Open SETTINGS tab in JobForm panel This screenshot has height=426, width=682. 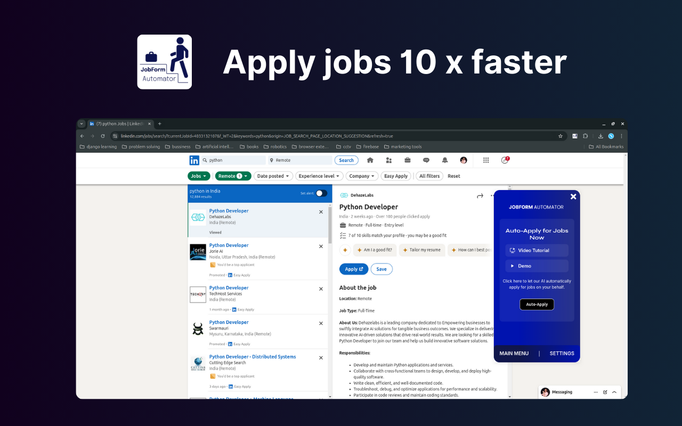tap(562, 354)
